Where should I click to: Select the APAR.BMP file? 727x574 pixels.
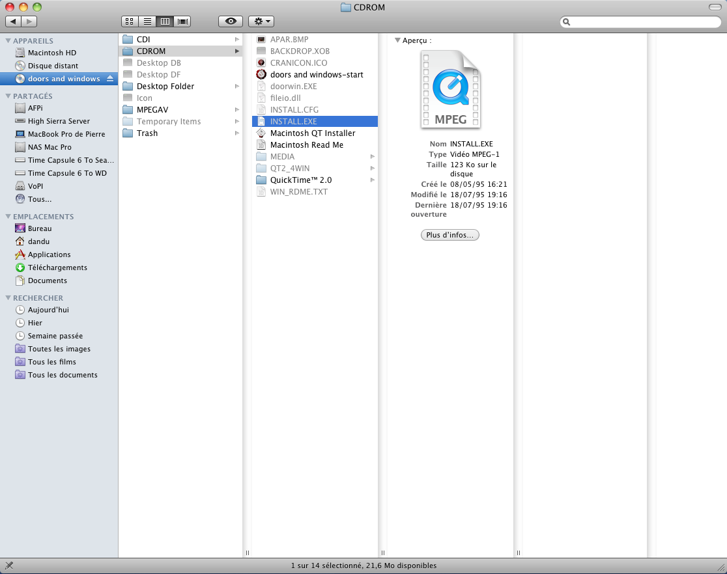point(315,40)
